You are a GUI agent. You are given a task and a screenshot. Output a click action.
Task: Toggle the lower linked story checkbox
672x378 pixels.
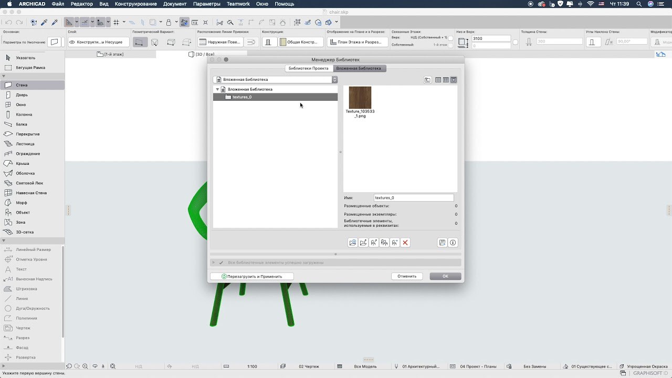450,45
